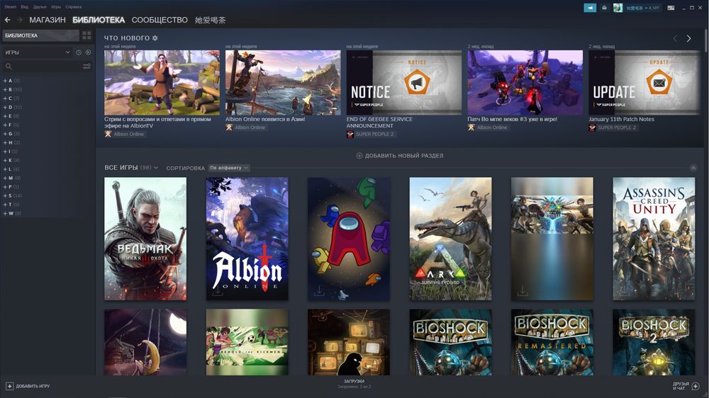Open What's New settings gear
709x398 pixels.
[155, 38]
